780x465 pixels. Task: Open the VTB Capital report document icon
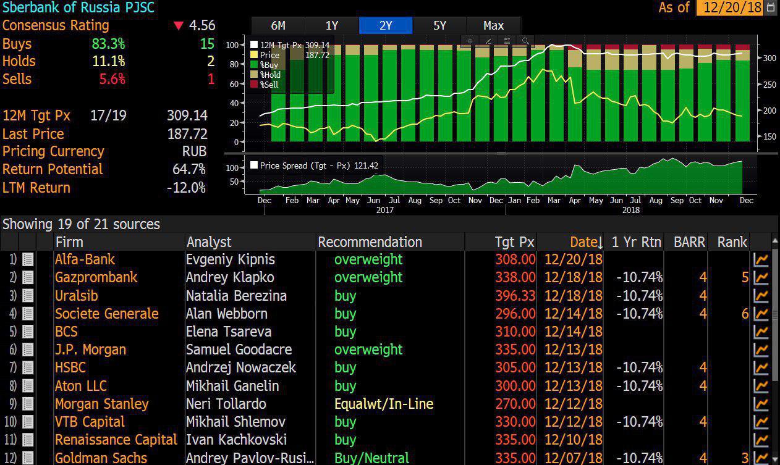(x=28, y=422)
